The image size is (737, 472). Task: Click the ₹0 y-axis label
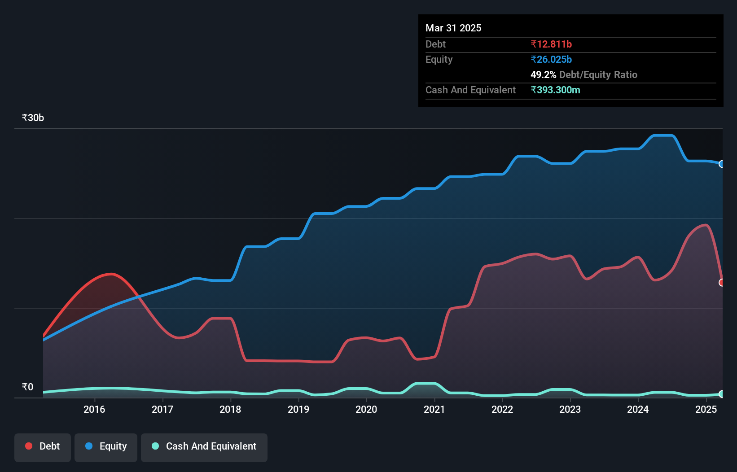27,387
